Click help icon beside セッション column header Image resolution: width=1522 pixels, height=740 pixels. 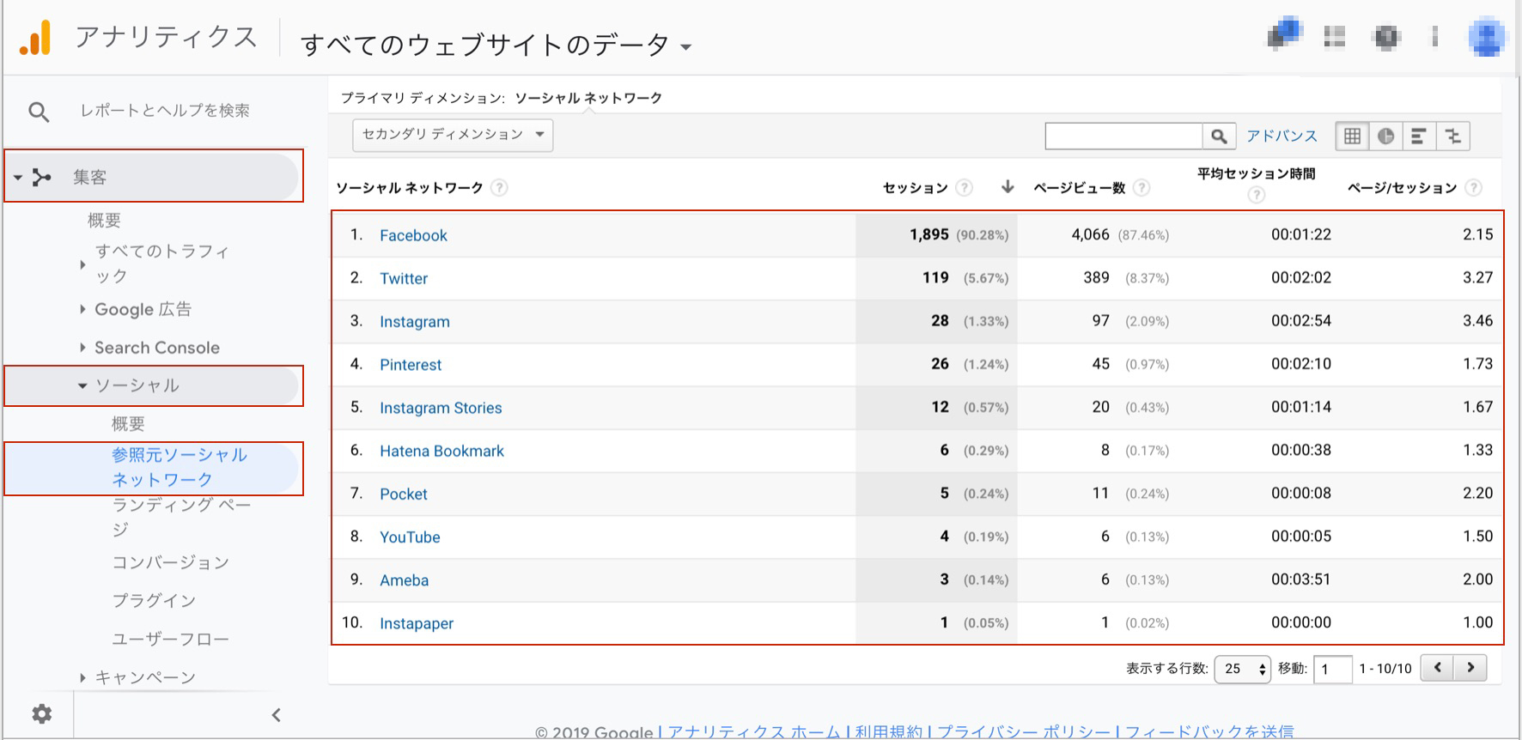tap(965, 187)
